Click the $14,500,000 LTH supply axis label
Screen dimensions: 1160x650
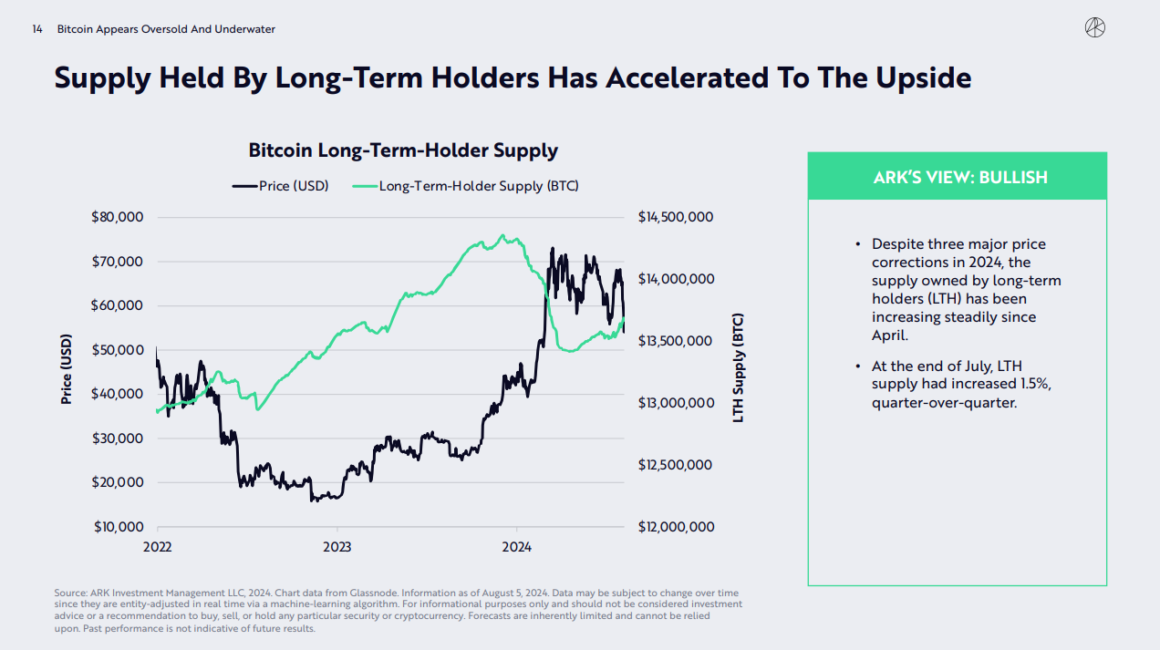coord(676,217)
